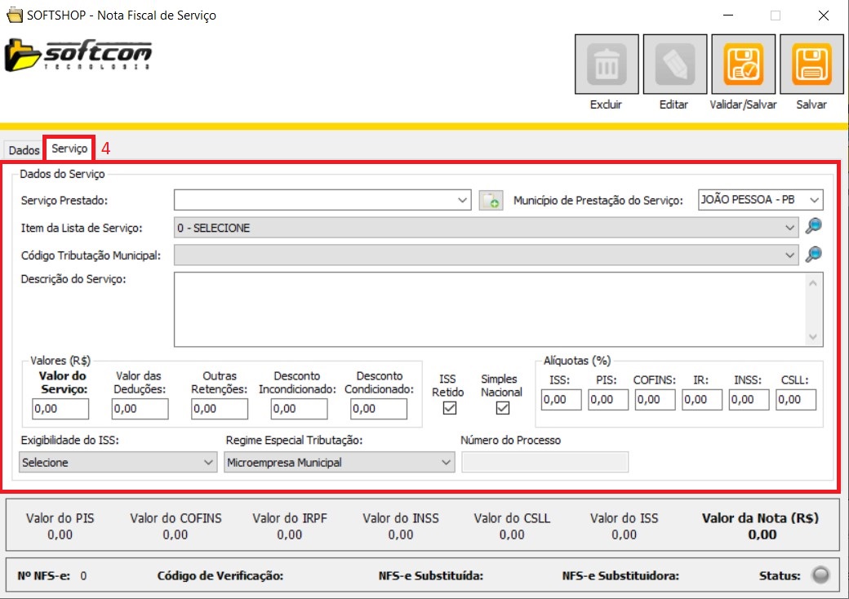
Task: Click add new Serviço Prestado icon
Action: tap(491, 200)
